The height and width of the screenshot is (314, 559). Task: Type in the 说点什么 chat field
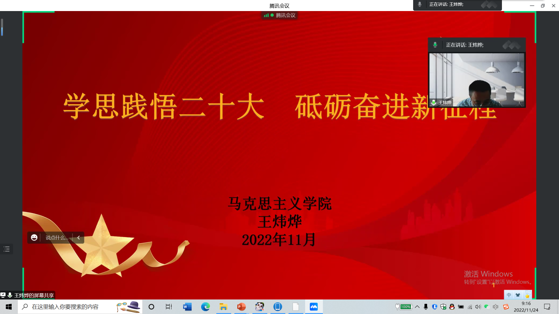[x=57, y=238]
